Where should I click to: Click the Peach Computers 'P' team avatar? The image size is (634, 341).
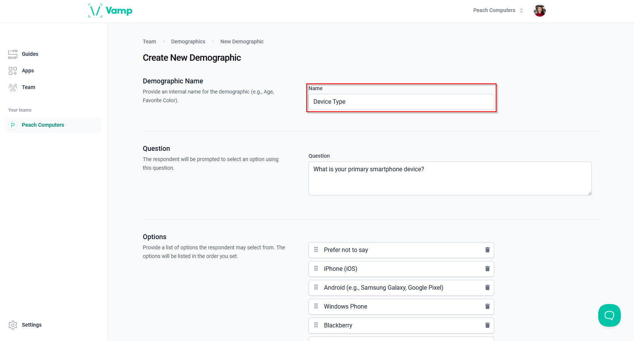13,125
